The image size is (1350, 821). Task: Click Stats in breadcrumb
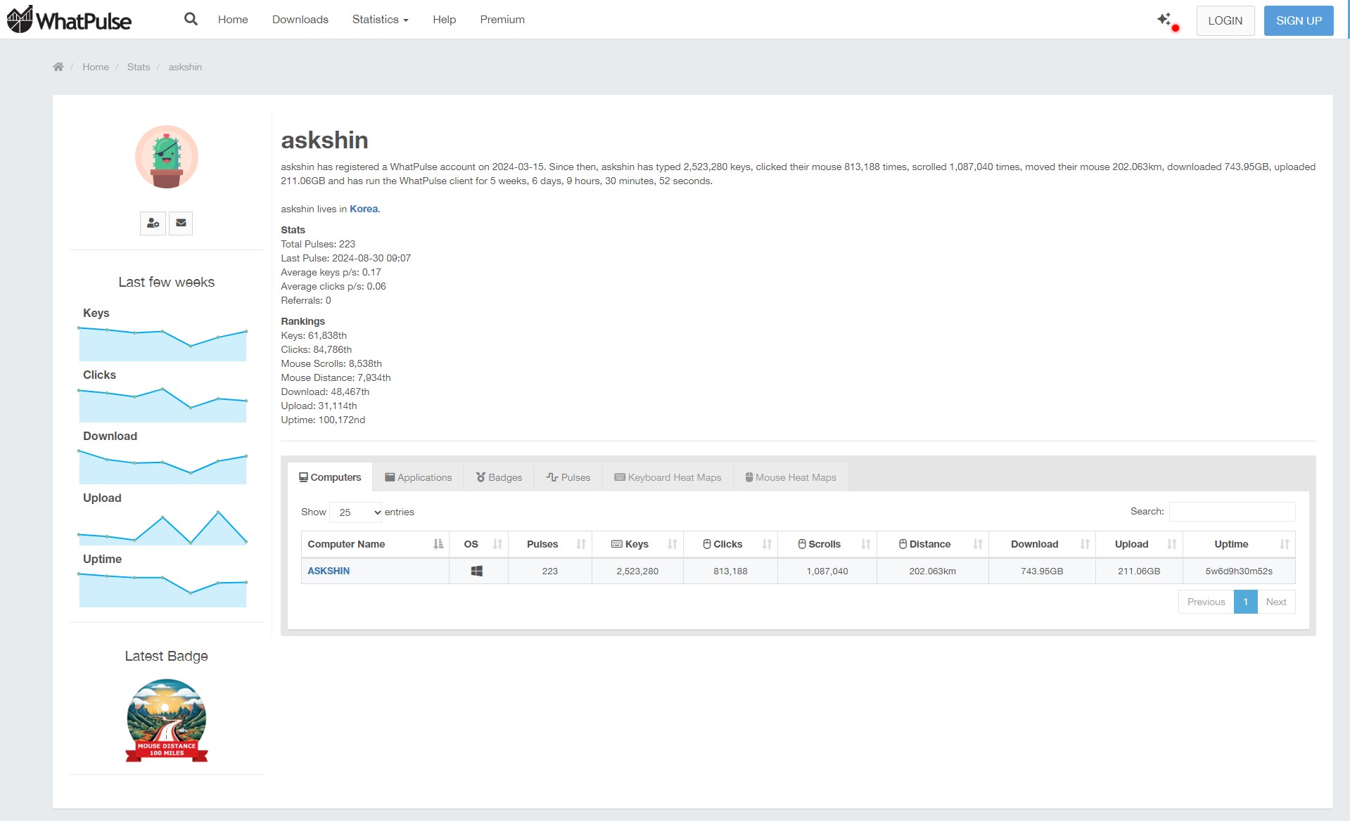pyautogui.click(x=139, y=67)
